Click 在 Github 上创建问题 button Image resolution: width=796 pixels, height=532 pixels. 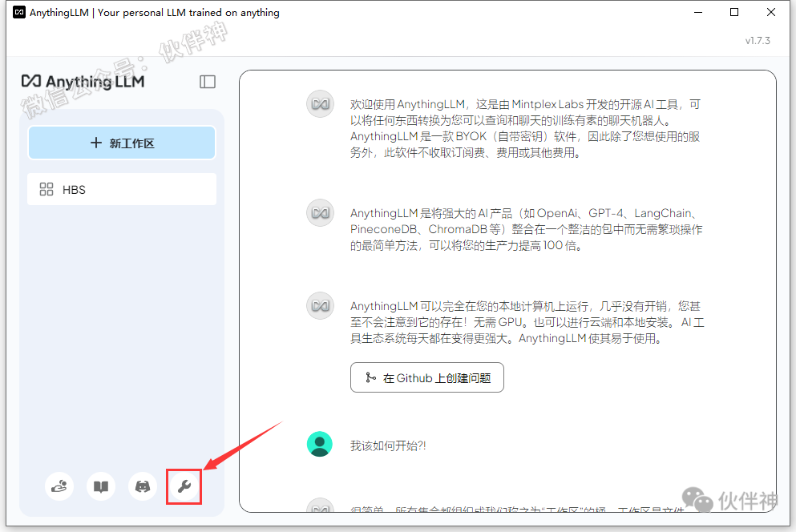click(x=427, y=377)
